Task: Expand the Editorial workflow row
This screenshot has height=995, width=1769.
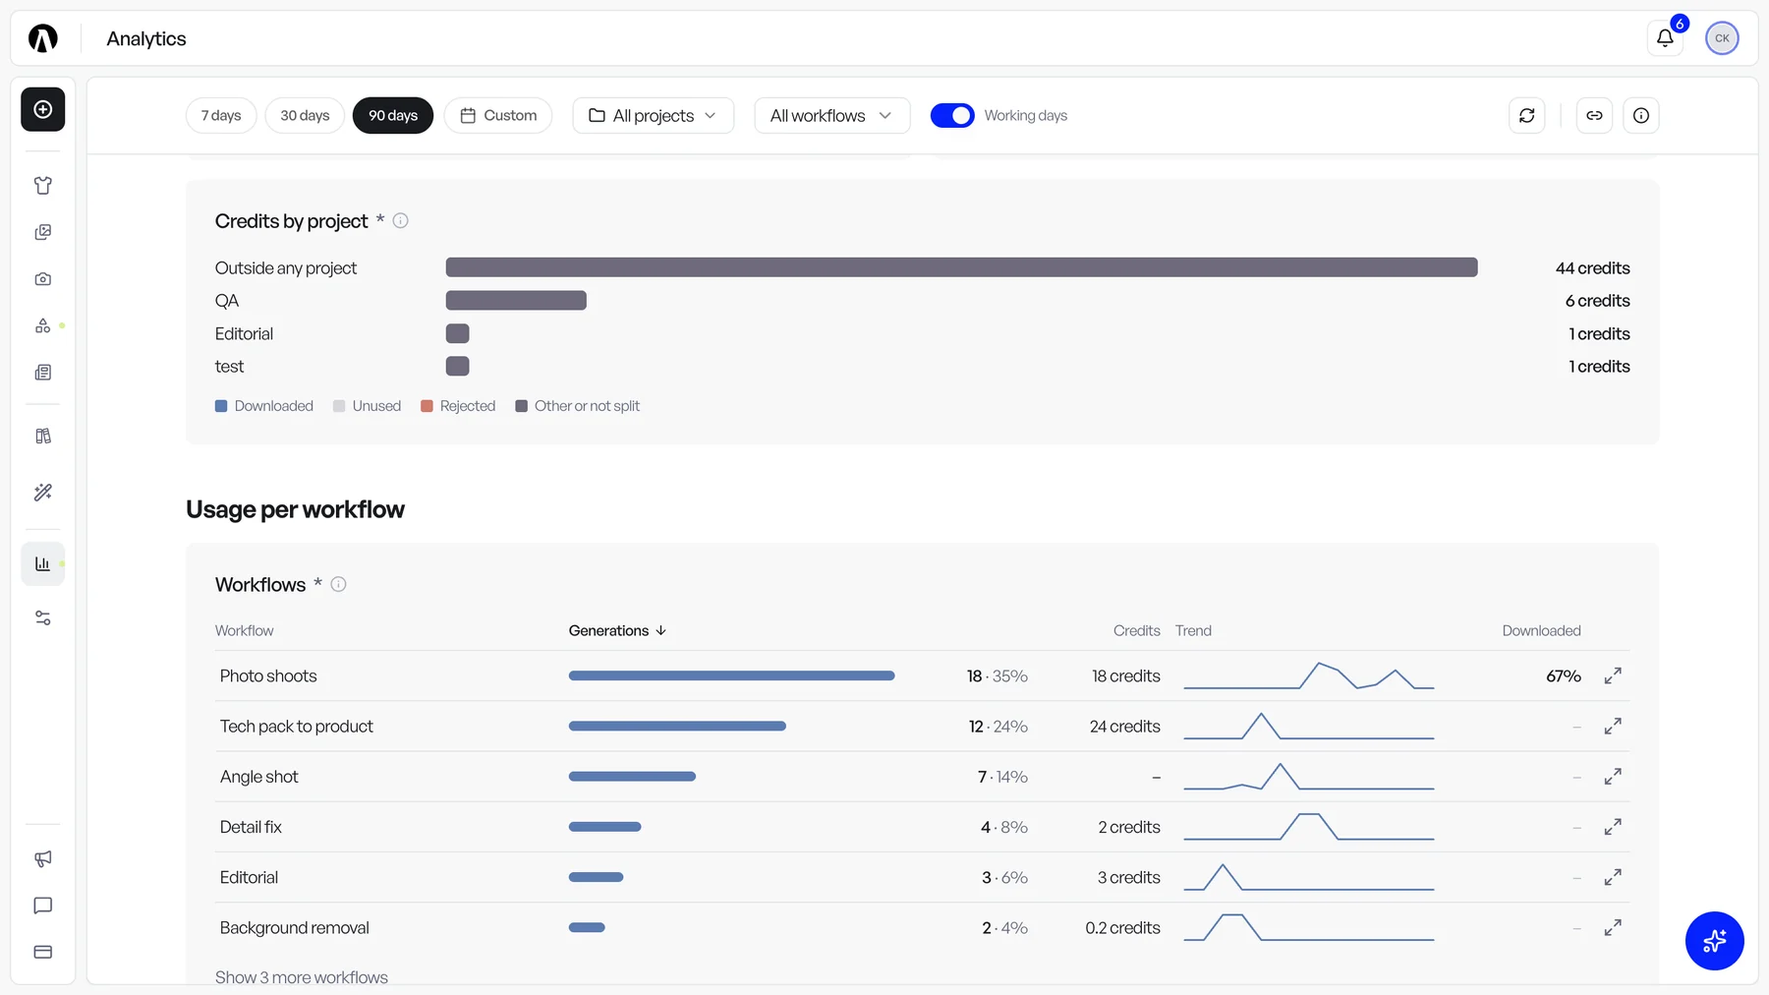Action: (1613, 877)
